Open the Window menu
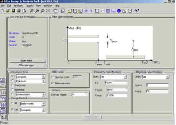The image size is (176, 125). click(x=48, y=6)
